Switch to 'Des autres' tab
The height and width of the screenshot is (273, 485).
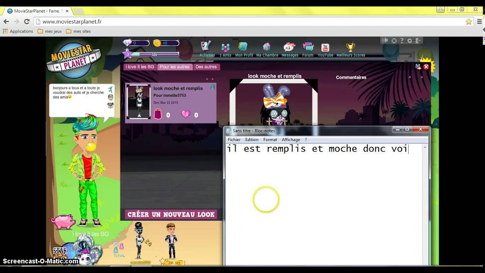206,67
